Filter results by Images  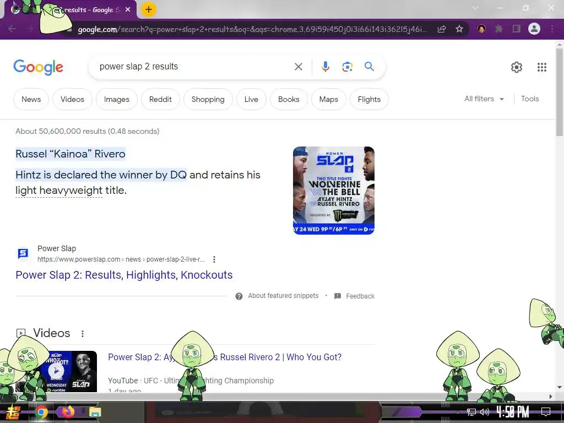tap(117, 99)
